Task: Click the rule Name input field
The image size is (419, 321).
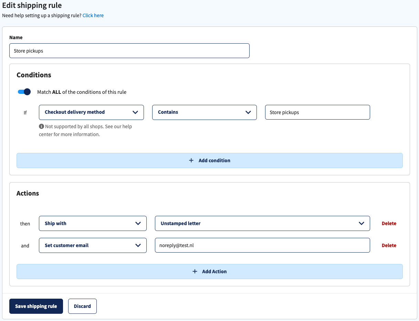Action: pyautogui.click(x=129, y=51)
